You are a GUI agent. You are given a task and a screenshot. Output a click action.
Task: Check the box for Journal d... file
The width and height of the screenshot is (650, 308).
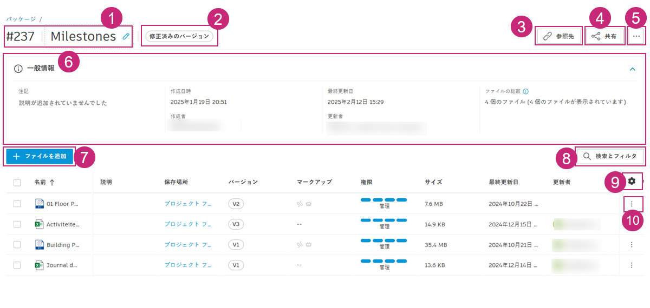click(x=17, y=265)
